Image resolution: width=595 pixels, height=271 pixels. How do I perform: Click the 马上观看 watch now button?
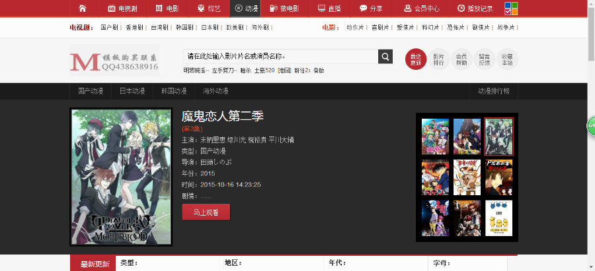click(x=206, y=212)
